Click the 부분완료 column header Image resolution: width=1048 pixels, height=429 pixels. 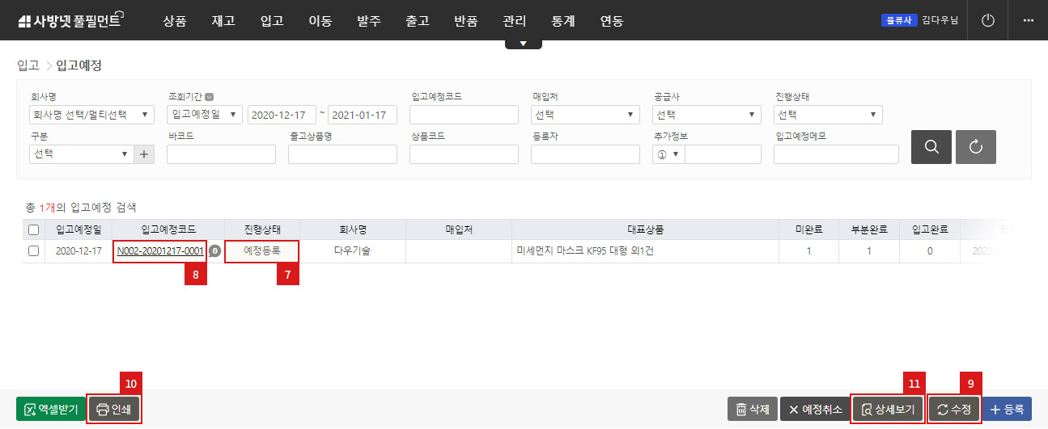pyautogui.click(x=869, y=229)
